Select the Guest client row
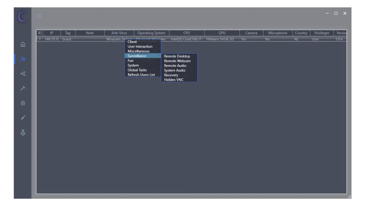 tap(67, 39)
